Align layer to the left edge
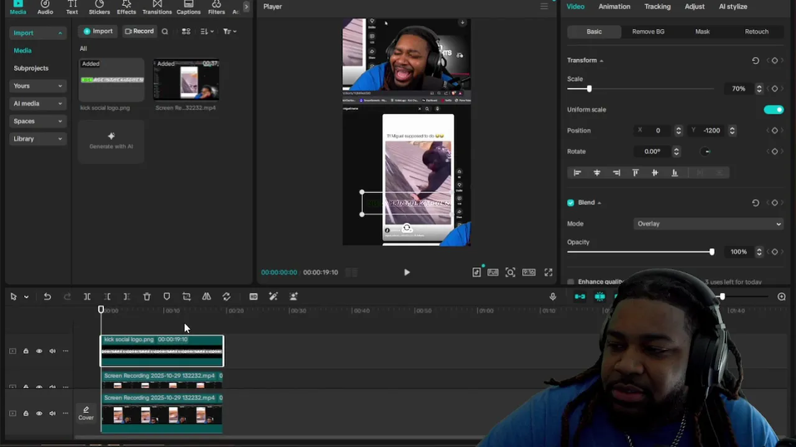The width and height of the screenshot is (796, 447). tap(577, 173)
